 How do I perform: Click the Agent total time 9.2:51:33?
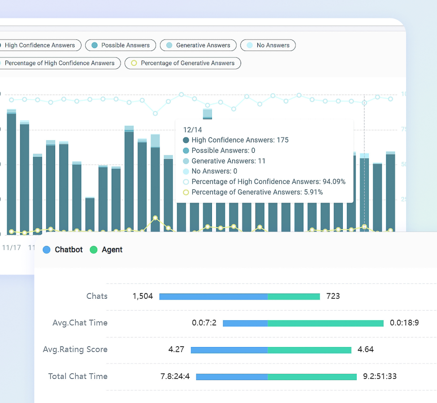[x=380, y=376]
